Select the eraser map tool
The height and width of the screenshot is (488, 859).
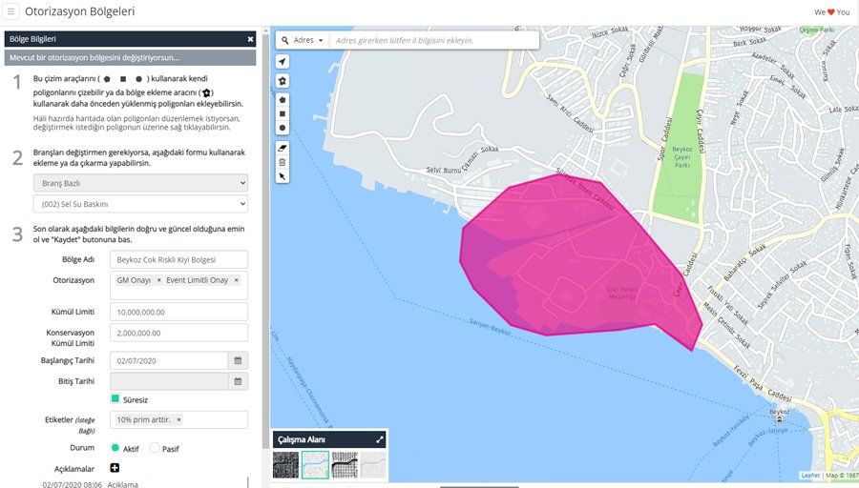283,148
